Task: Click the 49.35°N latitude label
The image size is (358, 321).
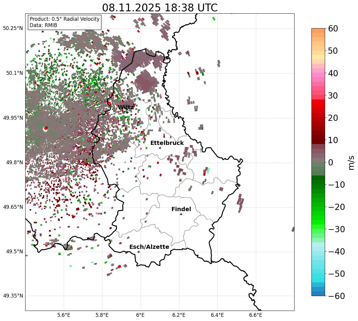Action: tap(13, 296)
